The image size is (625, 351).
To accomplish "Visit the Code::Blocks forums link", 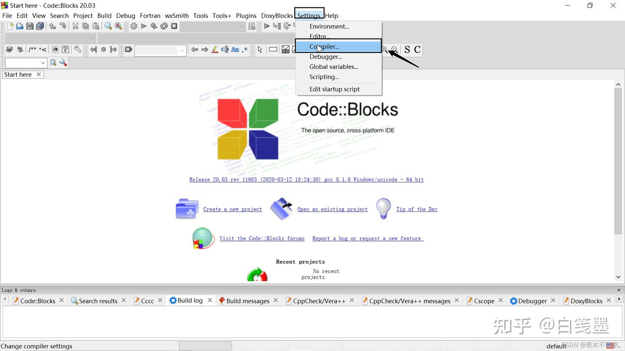I will click(262, 238).
